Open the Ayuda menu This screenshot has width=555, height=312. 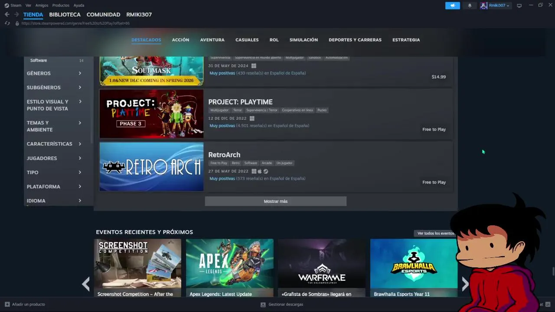(79, 5)
